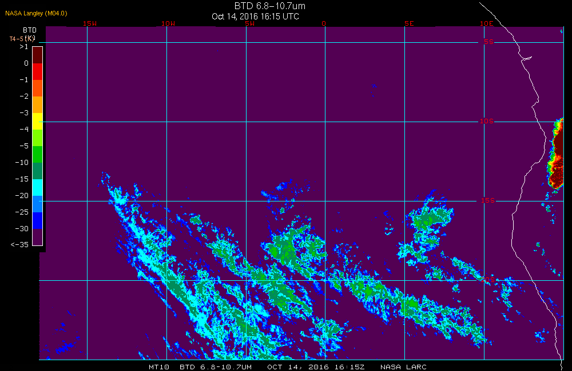
Task: Click the '-25' color bar value
Action: pos(22,212)
